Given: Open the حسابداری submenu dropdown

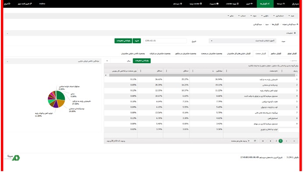Looking at the screenshot, I should pyautogui.click(x=278, y=16).
